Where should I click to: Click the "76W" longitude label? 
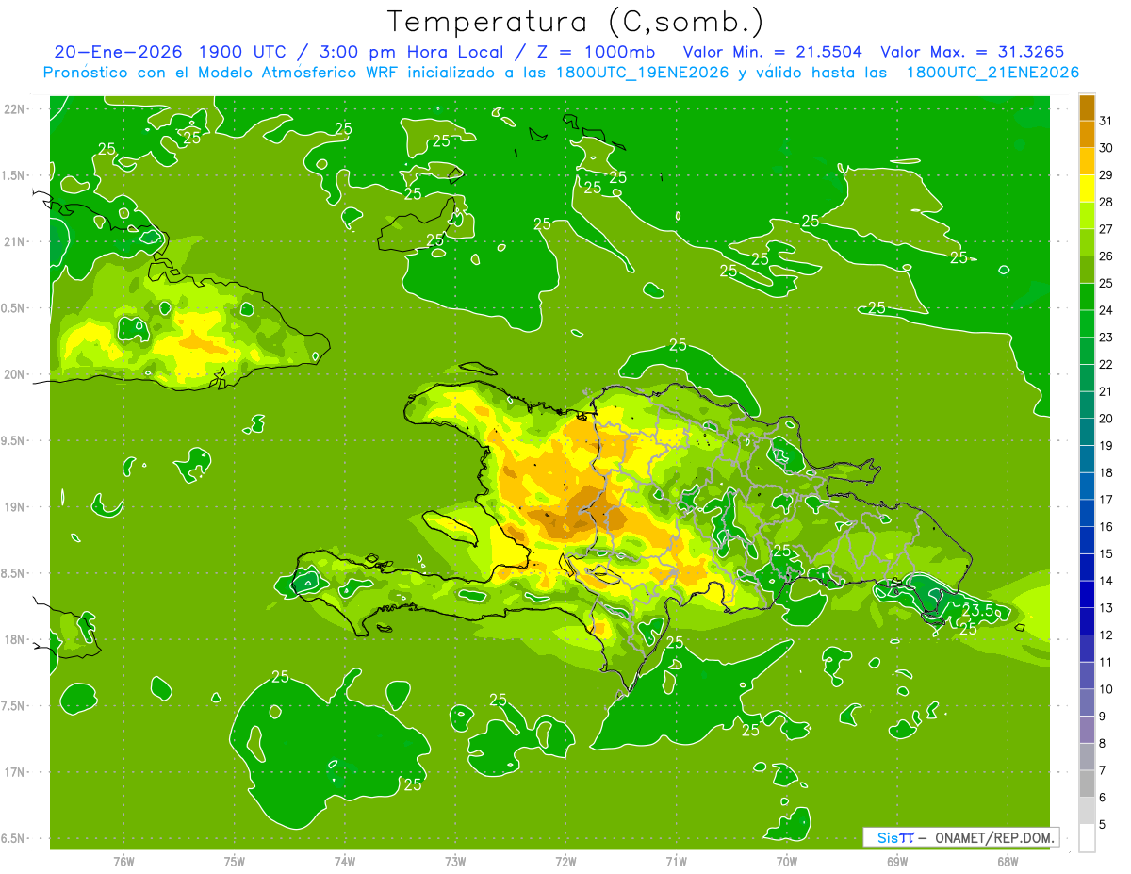123,861
